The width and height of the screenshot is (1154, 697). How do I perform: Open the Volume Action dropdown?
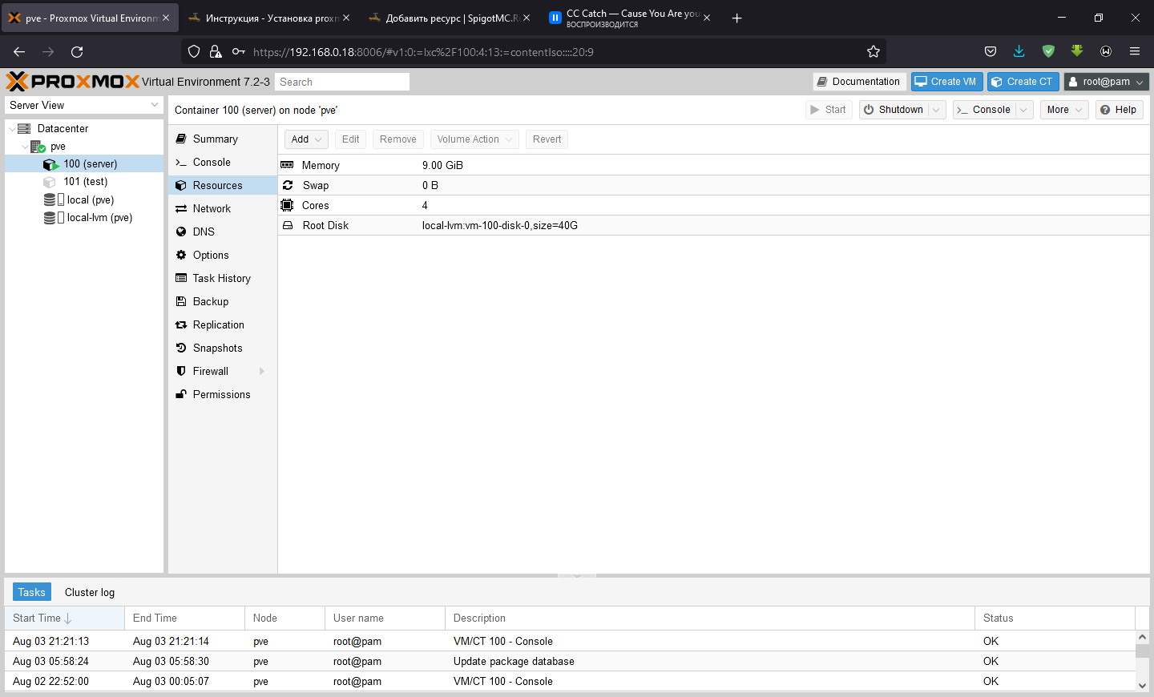tap(474, 139)
